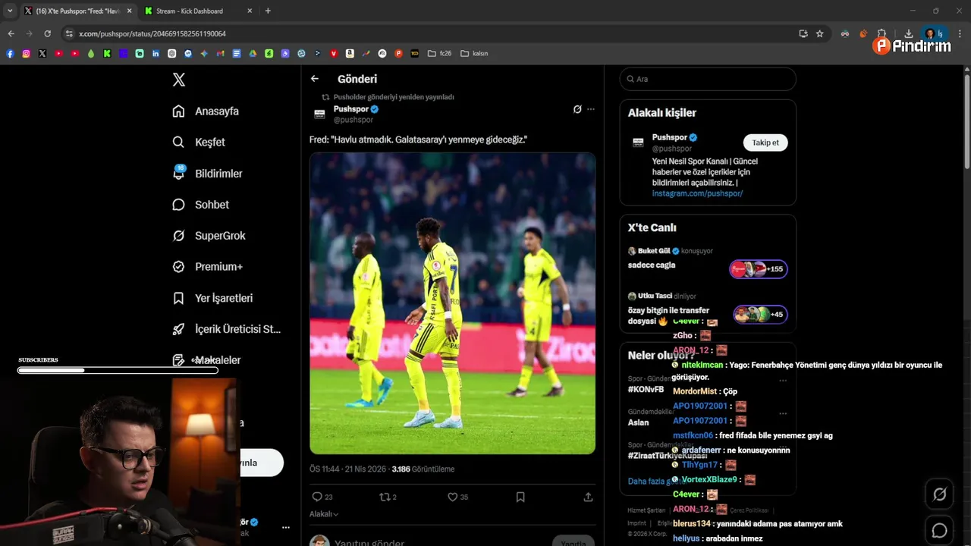Like the post with 35 likes
This screenshot has height=546, width=971.
(x=452, y=497)
